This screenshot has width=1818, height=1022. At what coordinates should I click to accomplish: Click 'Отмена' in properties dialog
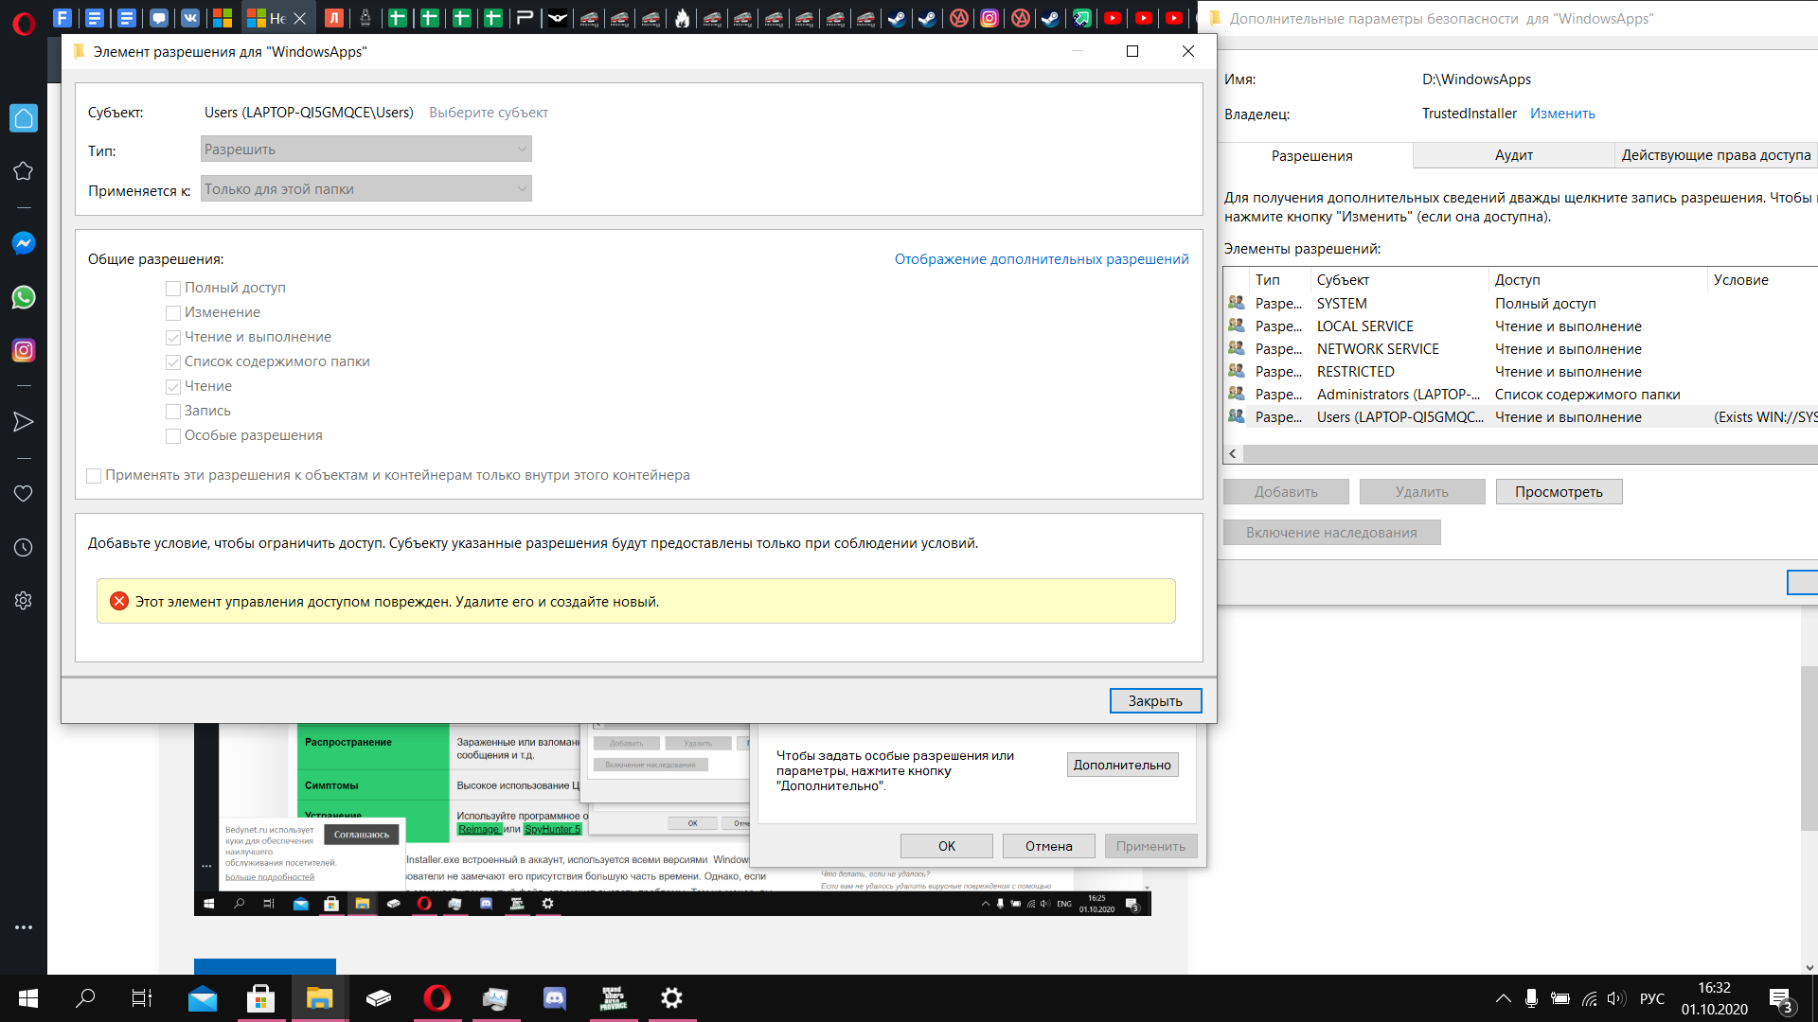point(1049,846)
